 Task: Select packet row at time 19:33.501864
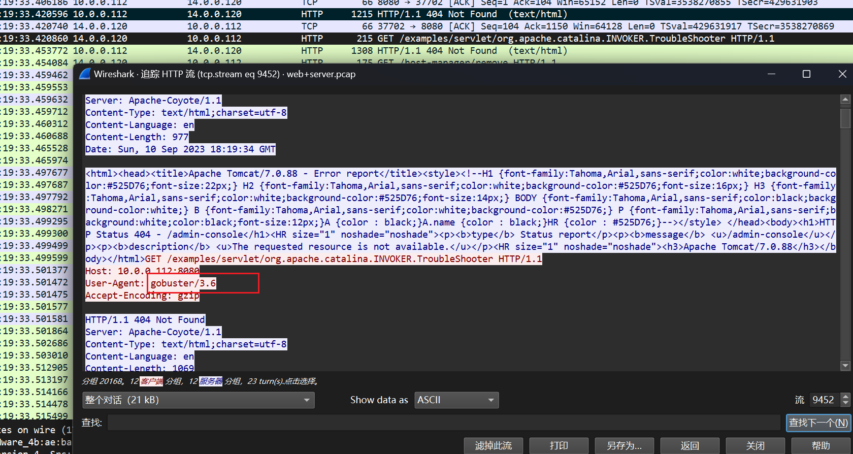(37, 331)
